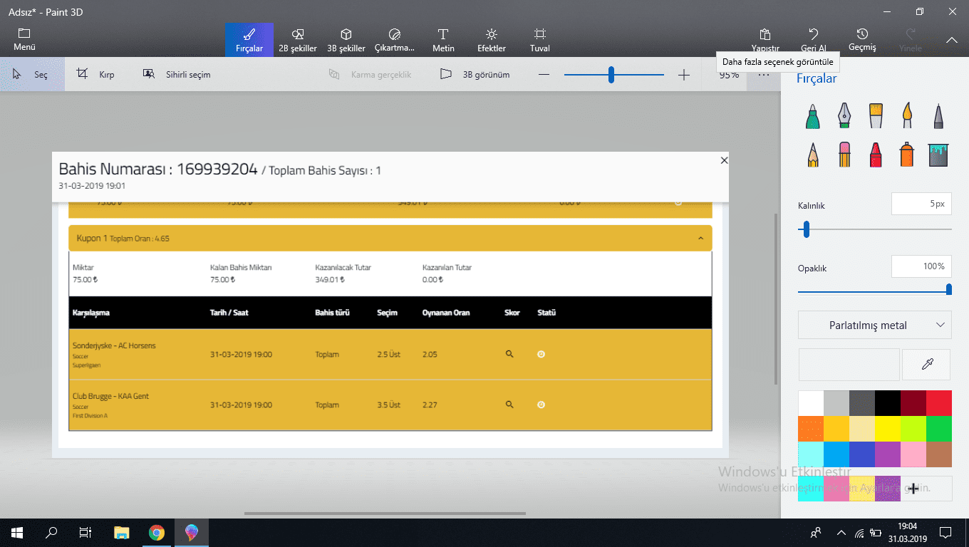Pick the dark red color swatch
This screenshot has height=547, width=969.
point(913,403)
